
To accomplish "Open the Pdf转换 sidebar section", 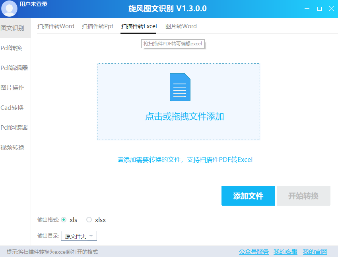I will click(15, 48).
